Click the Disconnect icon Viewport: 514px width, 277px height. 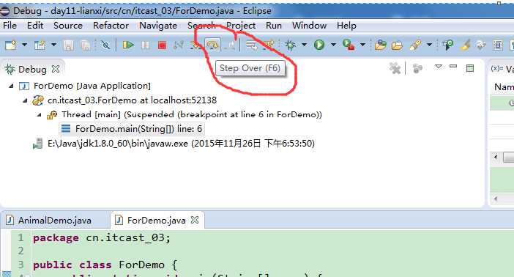(x=179, y=45)
